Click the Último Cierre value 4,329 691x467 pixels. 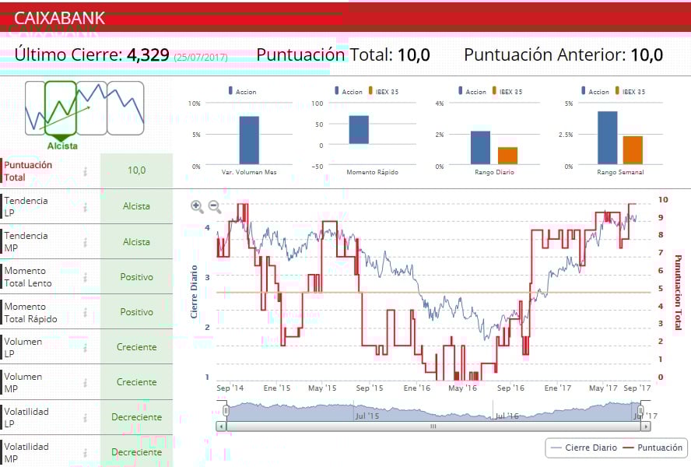click(148, 54)
